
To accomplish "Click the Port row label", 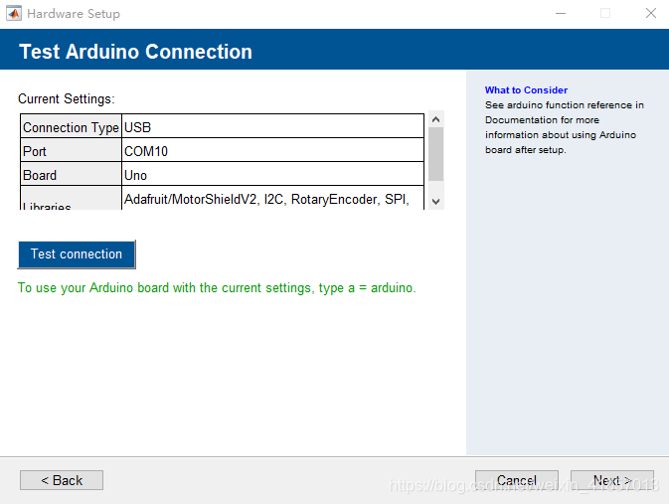I will [71, 151].
